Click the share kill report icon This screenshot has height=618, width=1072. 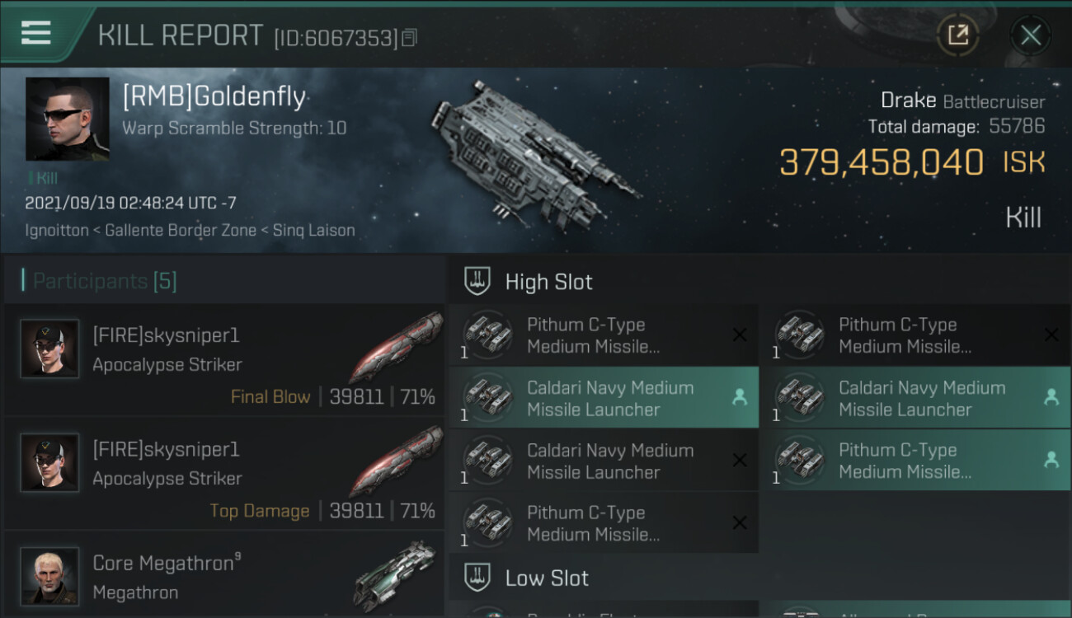click(958, 35)
